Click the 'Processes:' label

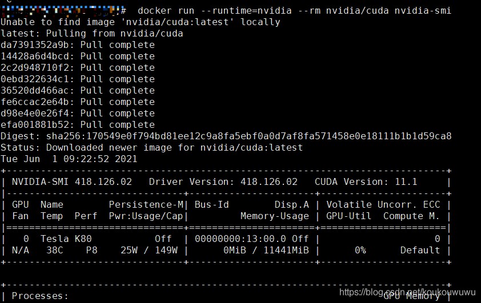click(x=40, y=296)
